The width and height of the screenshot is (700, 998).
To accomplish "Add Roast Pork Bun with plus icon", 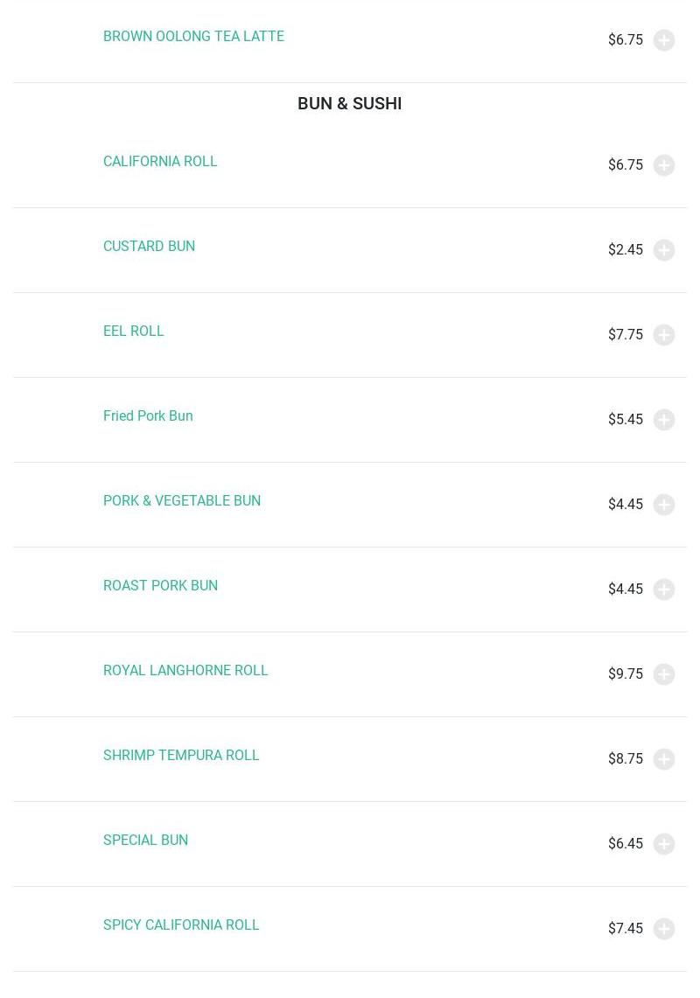I will (x=664, y=590).
